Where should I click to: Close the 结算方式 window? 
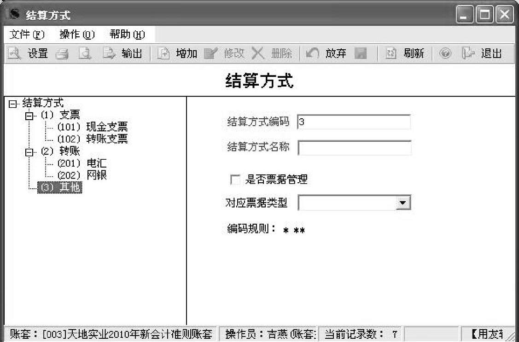[504, 15]
